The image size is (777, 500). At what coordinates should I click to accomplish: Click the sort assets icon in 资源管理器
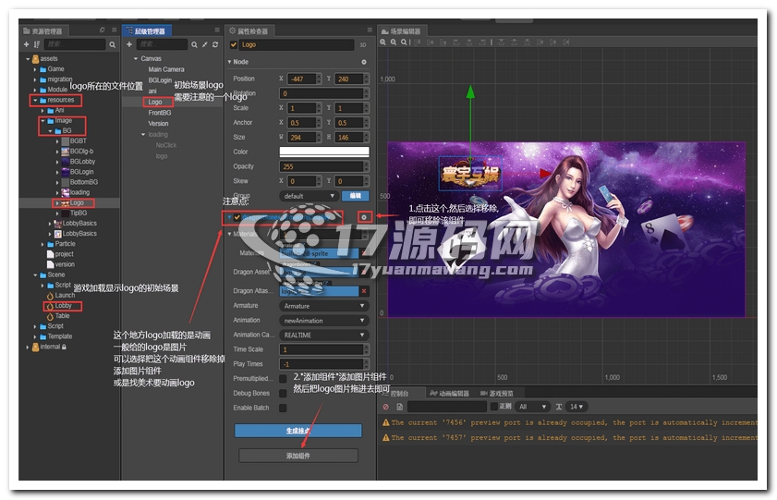37,44
